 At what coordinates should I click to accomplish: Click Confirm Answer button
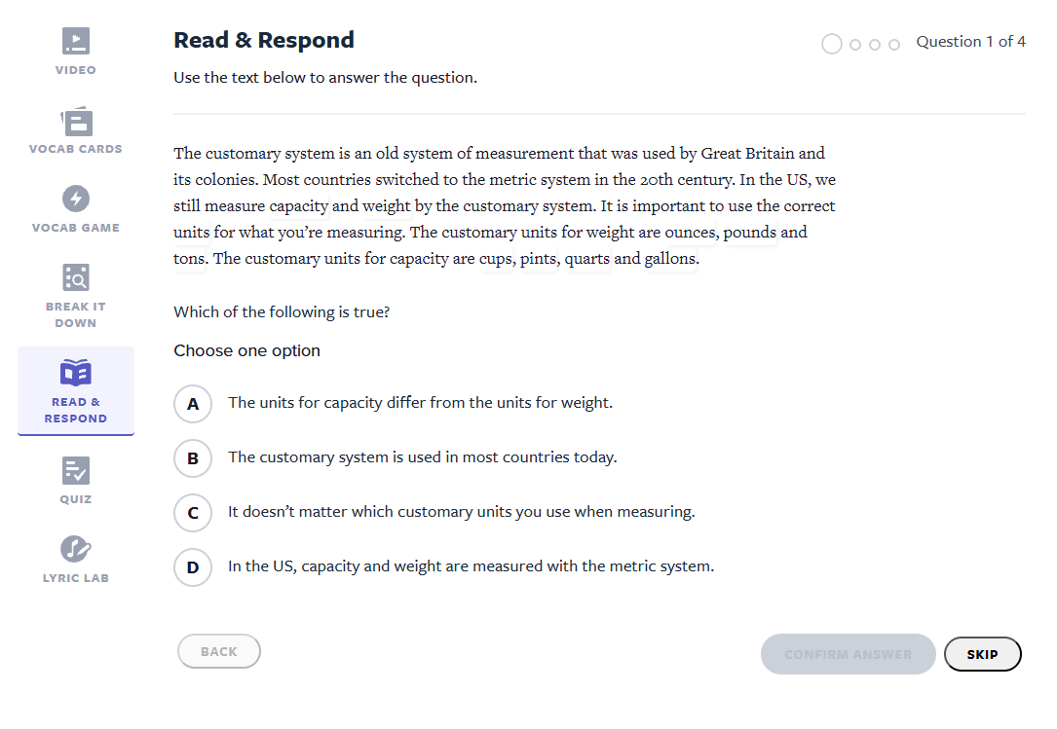click(x=848, y=654)
